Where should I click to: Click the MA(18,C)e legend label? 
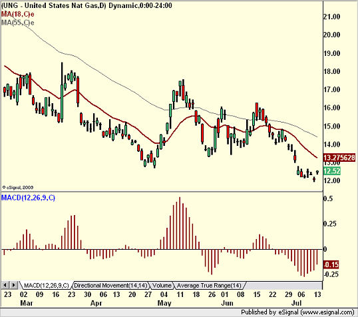17,14
